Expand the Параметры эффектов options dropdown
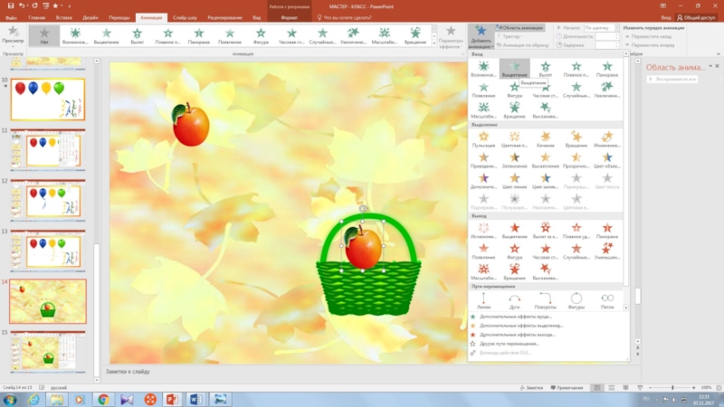Image resolution: width=724 pixels, height=407 pixels. pyautogui.click(x=451, y=40)
